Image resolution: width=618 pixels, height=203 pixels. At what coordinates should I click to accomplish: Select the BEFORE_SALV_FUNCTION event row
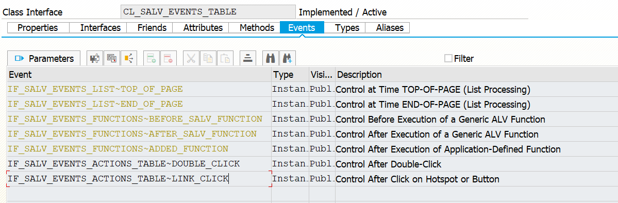coord(139,119)
